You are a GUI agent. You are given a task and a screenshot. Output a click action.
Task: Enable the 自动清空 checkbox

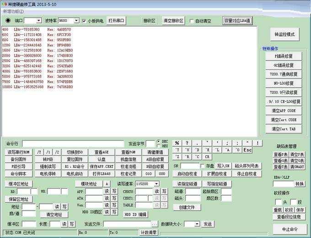click(x=192, y=21)
